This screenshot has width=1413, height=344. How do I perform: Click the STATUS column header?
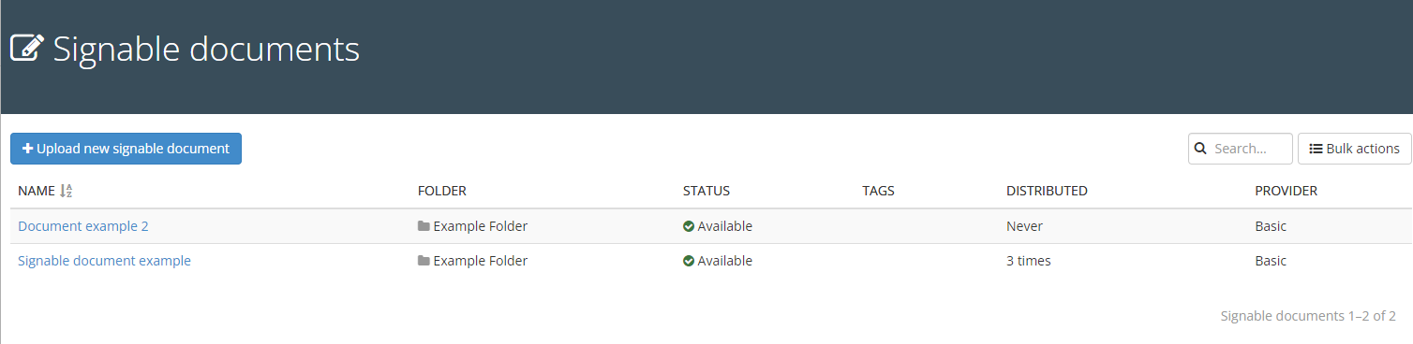click(706, 191)
